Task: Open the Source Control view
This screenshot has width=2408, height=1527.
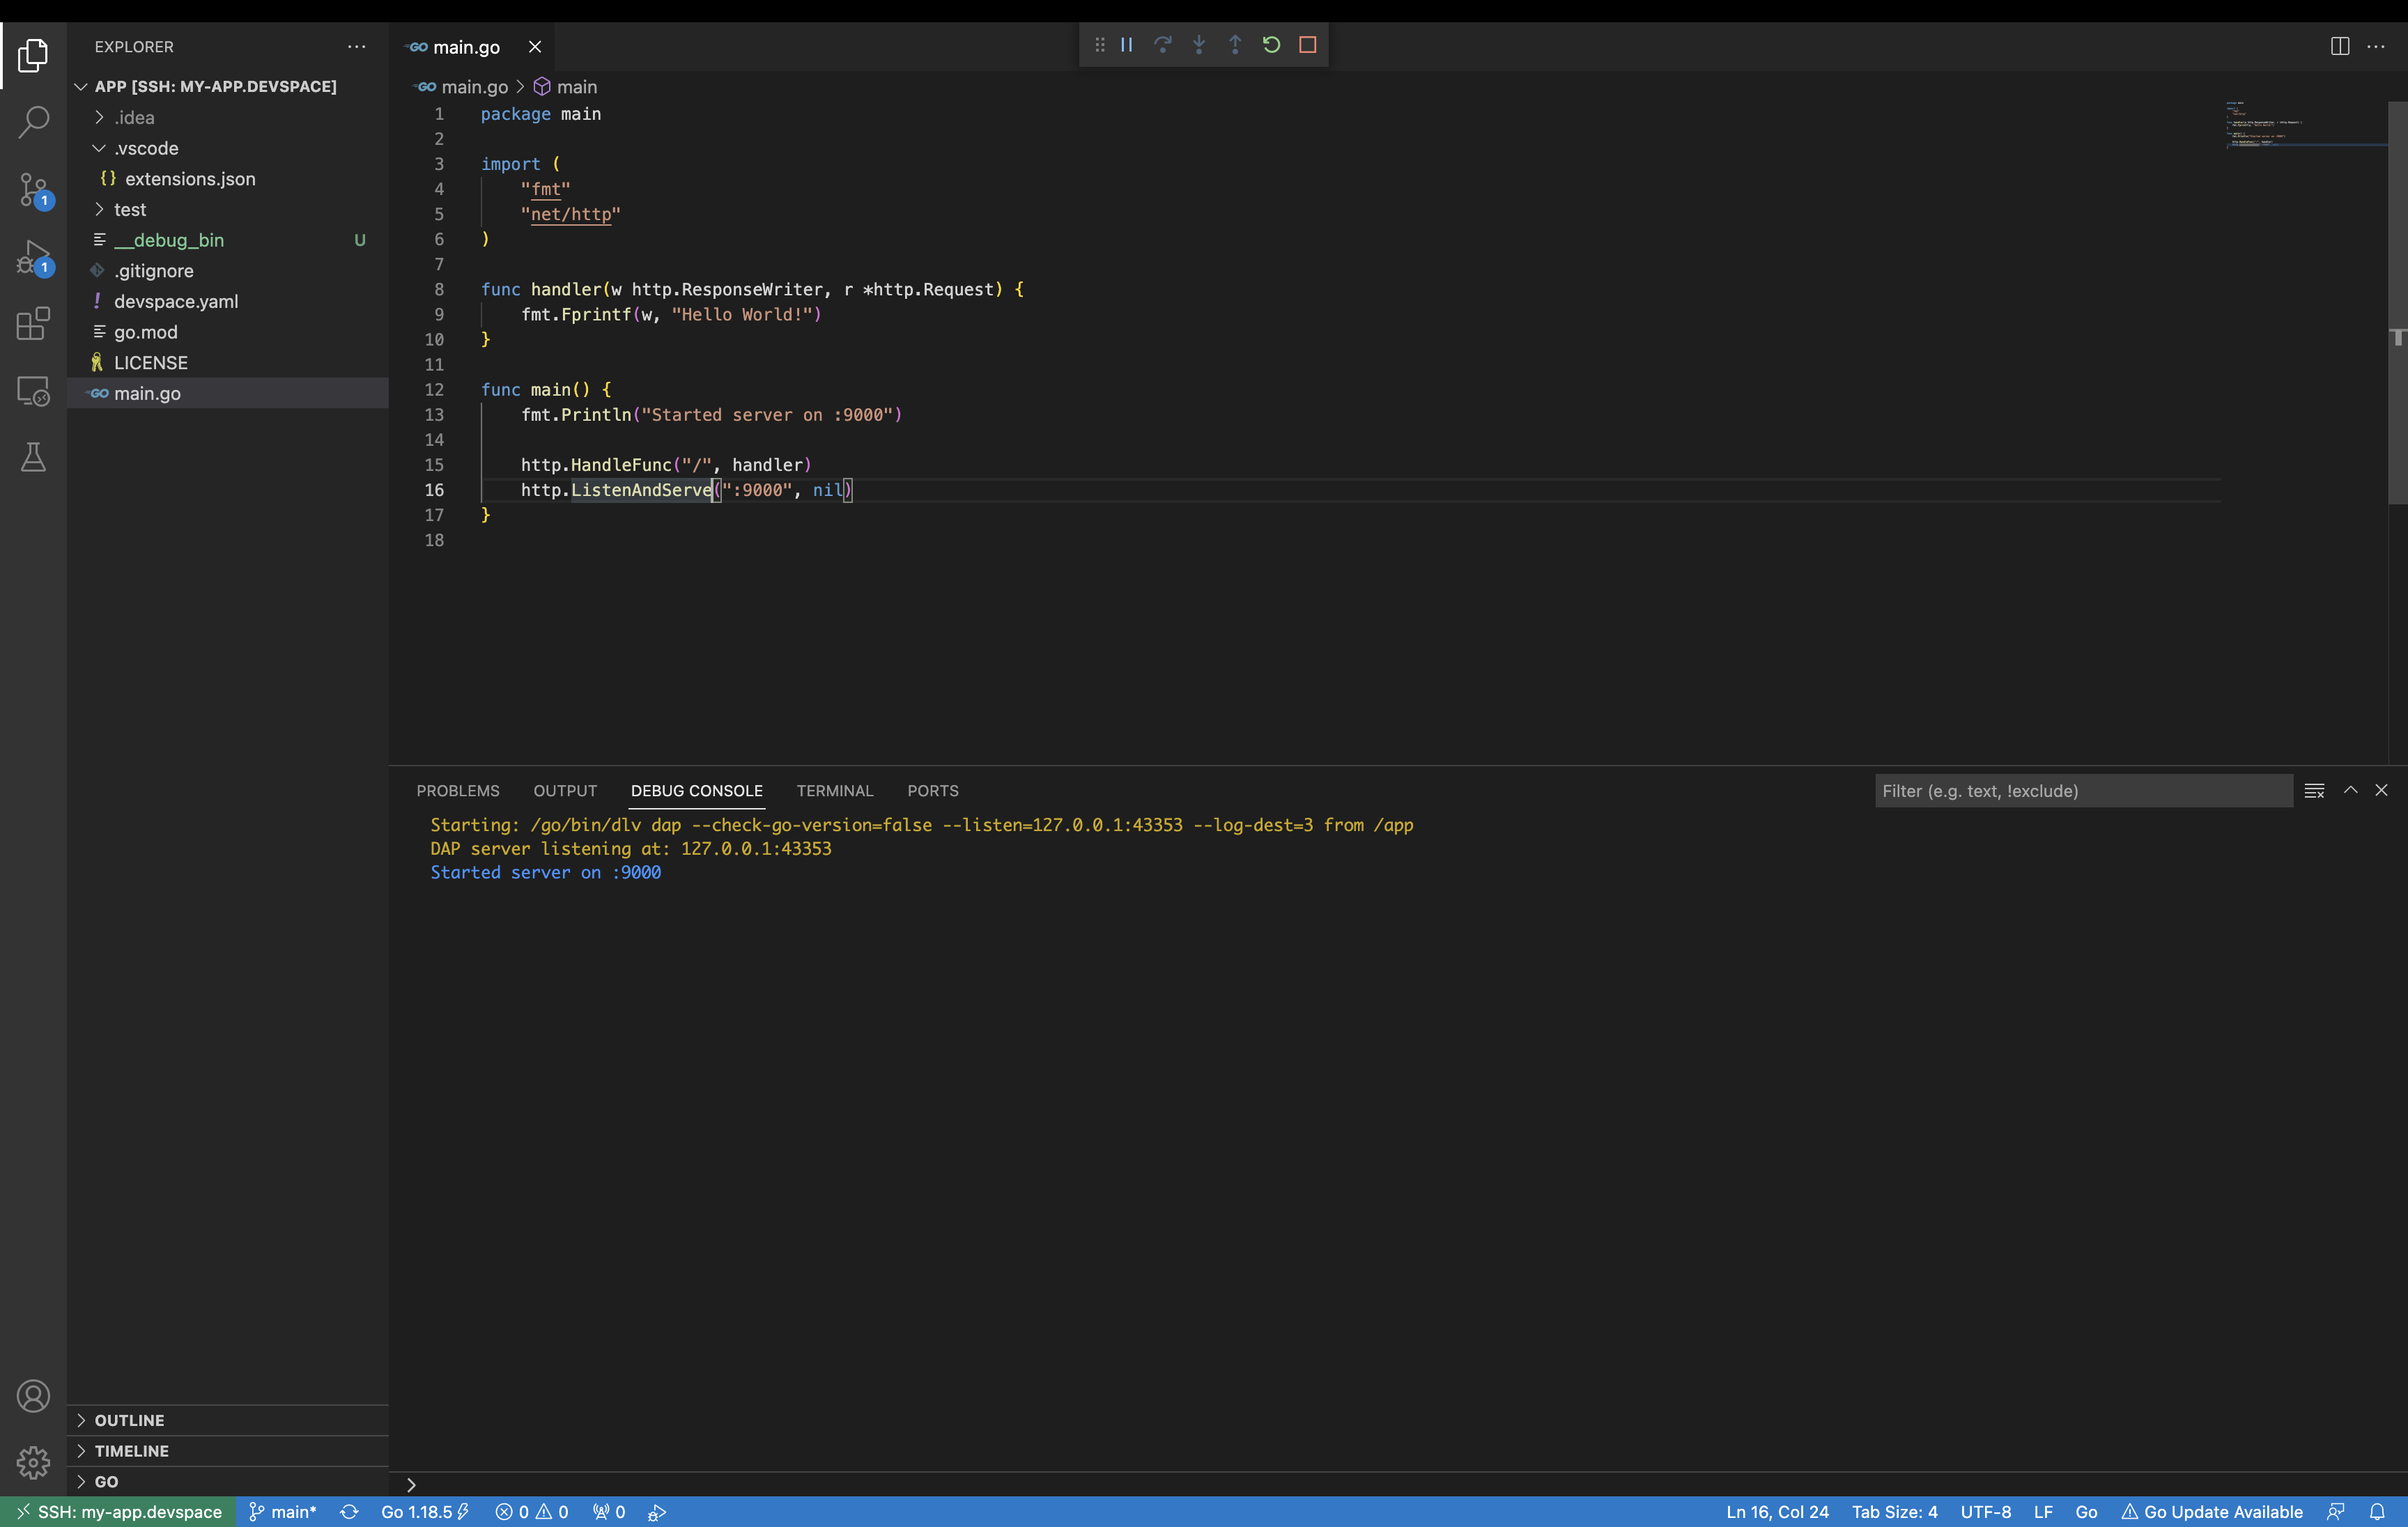Action: tap(33, 189)
